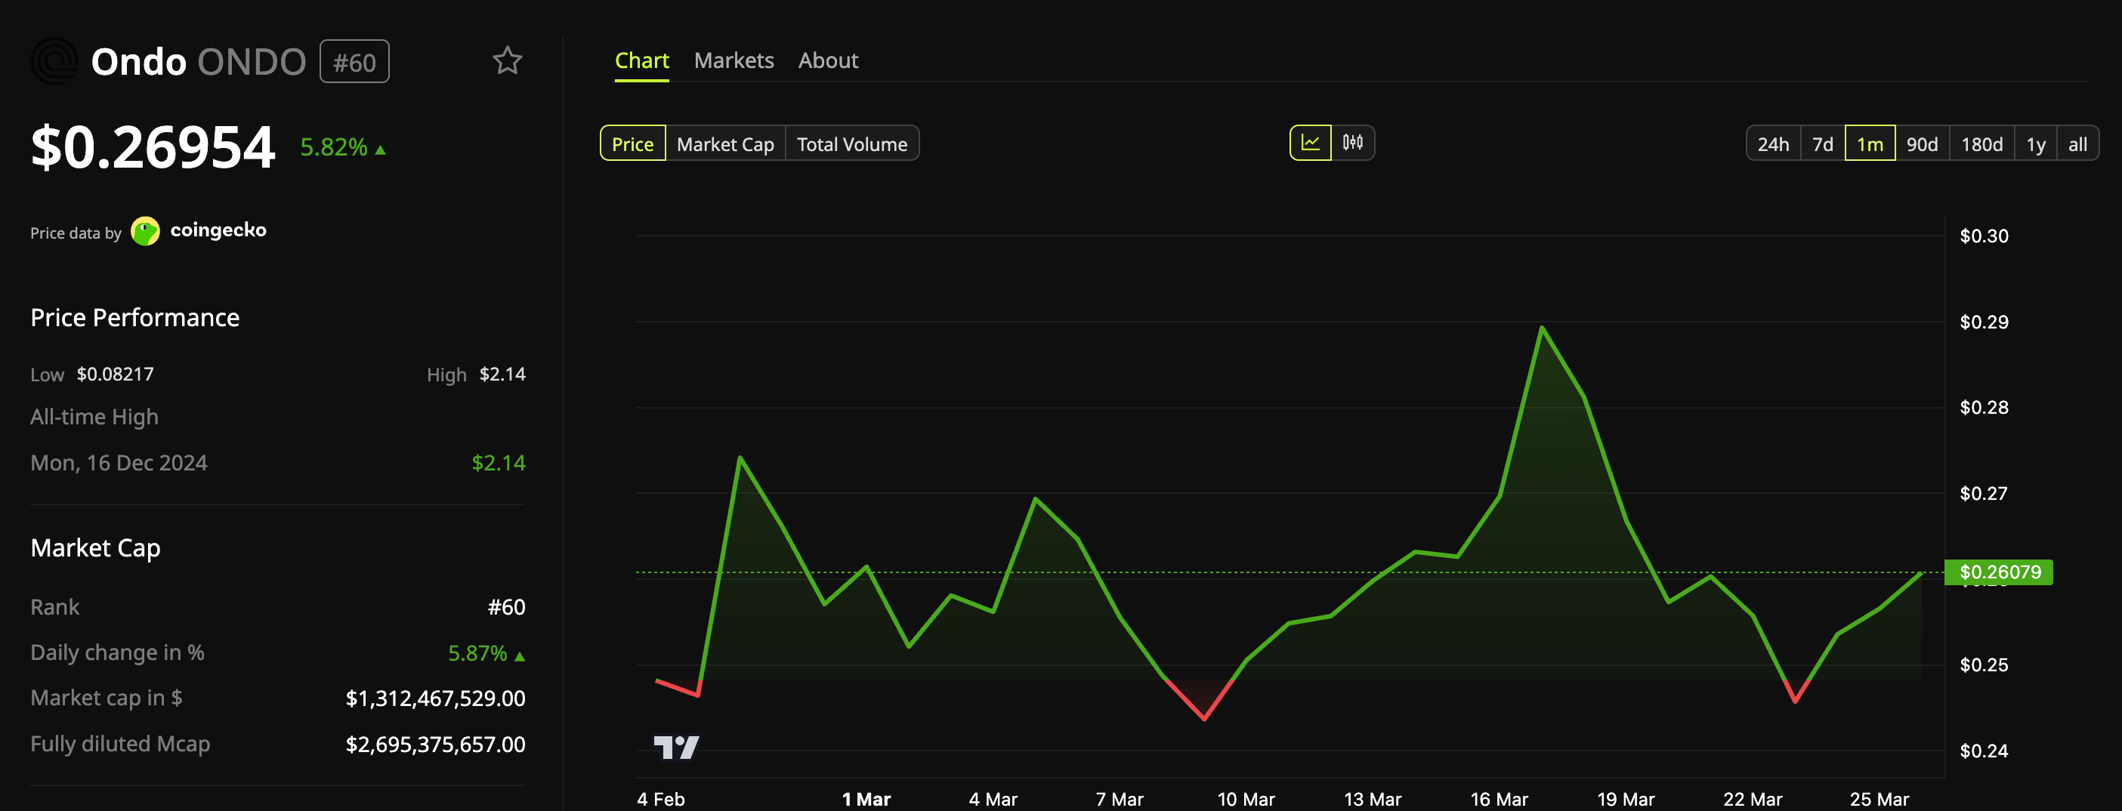Click the $0.29 price axis label
The width and height of the screenshot is (2122, 811).
[x=1984, y=322]
